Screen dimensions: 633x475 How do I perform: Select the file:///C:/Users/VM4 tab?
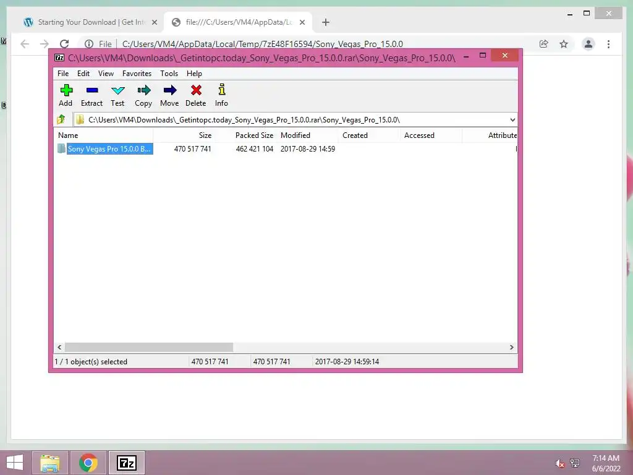pos(239,22)
